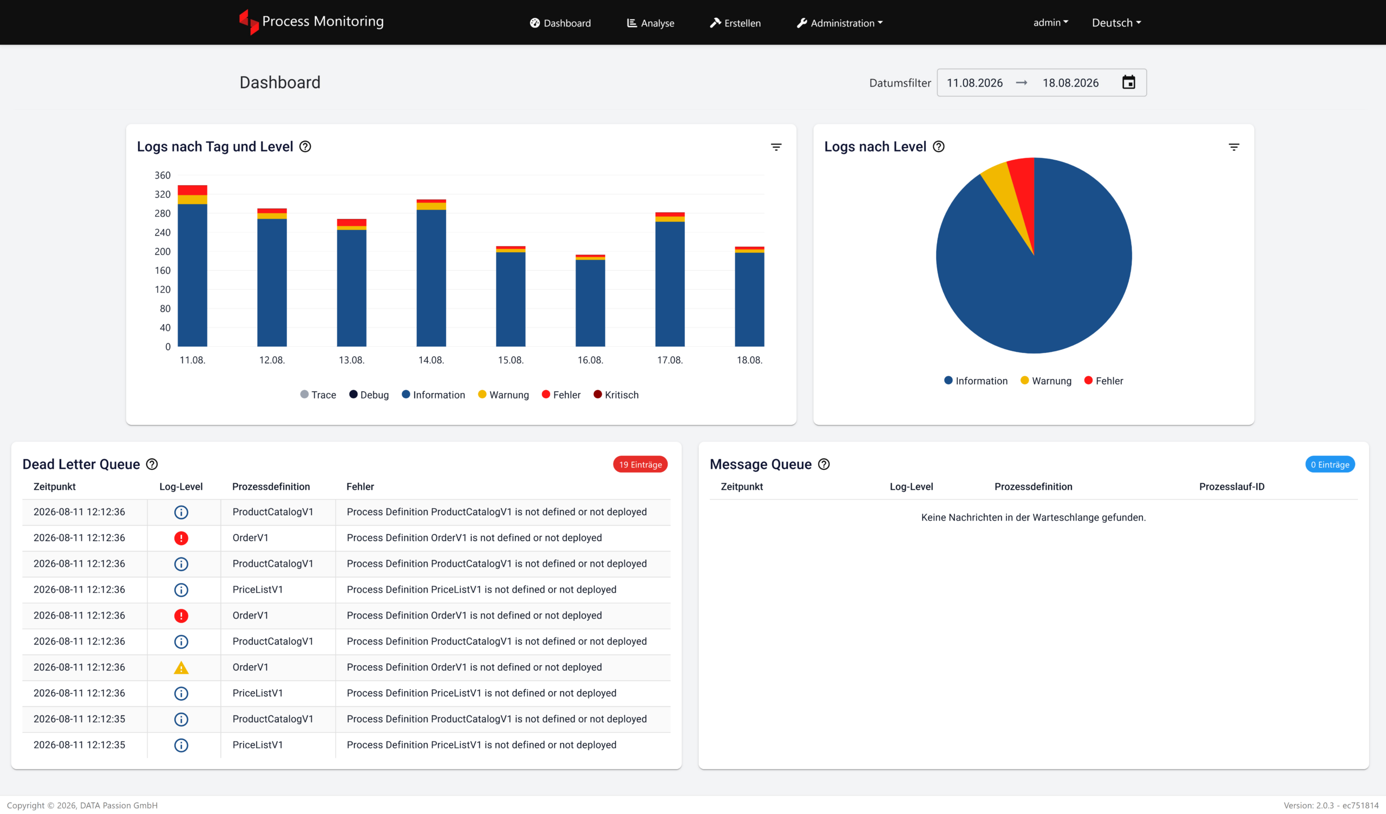Open the admin user dropdown
The height and width of the screenshot is (814, 1386).
1050,23
